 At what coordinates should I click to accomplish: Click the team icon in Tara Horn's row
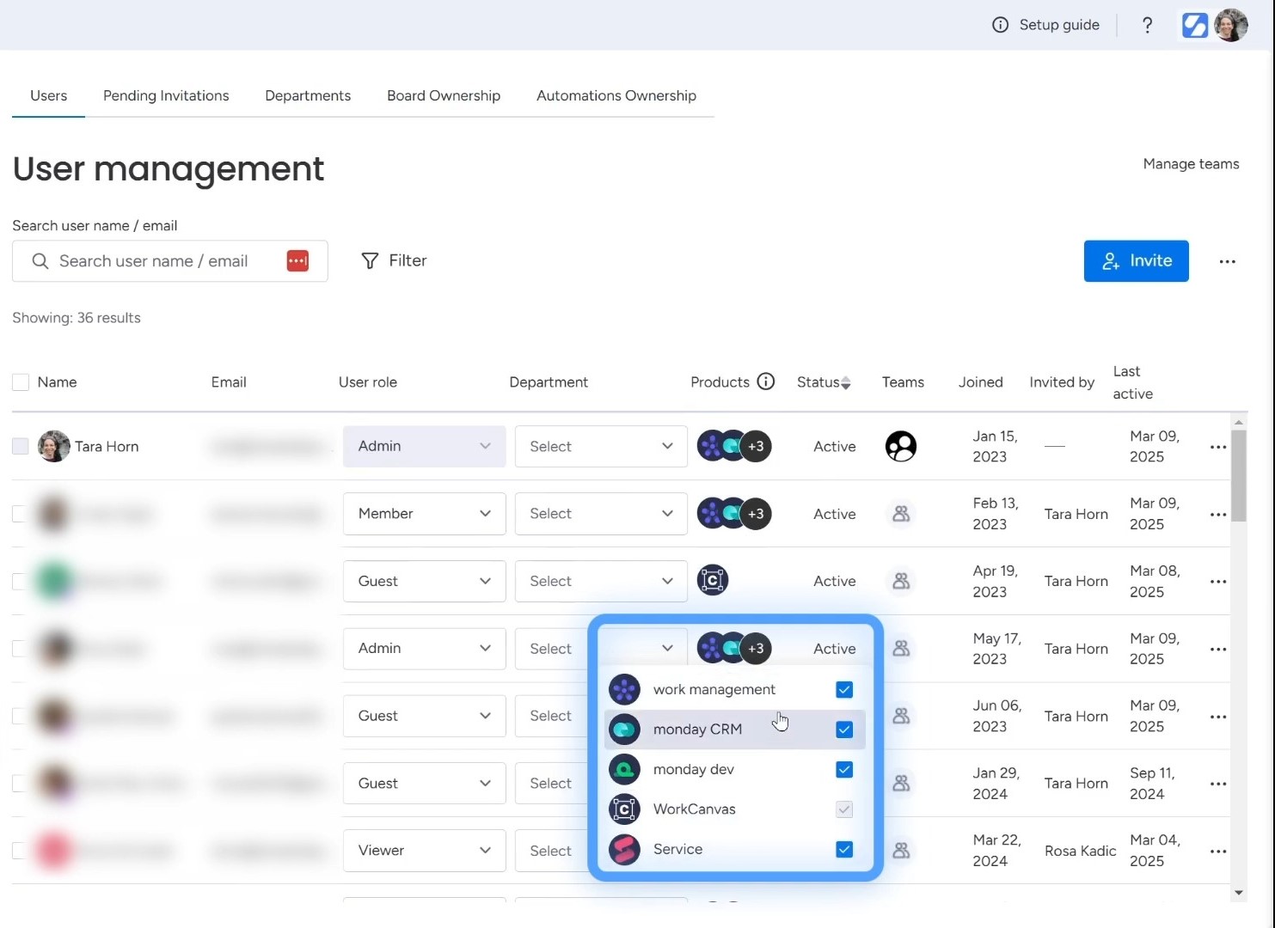coord(901,446)
